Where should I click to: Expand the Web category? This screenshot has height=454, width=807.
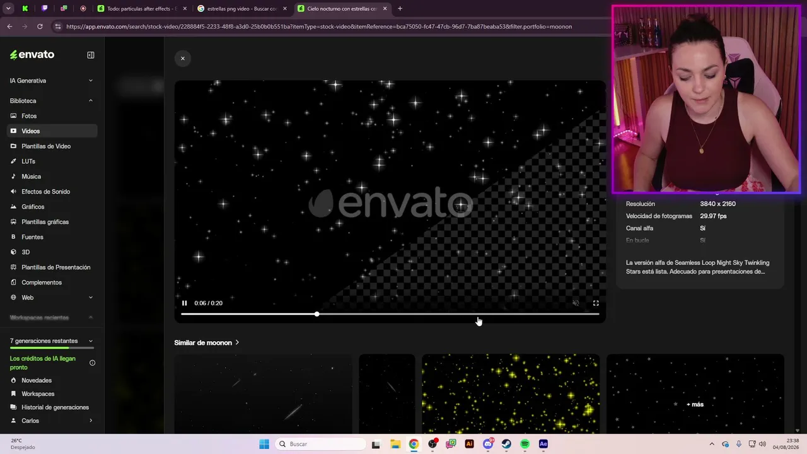coord(52,298)
